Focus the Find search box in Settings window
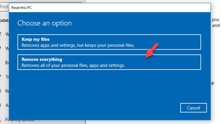Screen dimensions: 222x124 4,7
